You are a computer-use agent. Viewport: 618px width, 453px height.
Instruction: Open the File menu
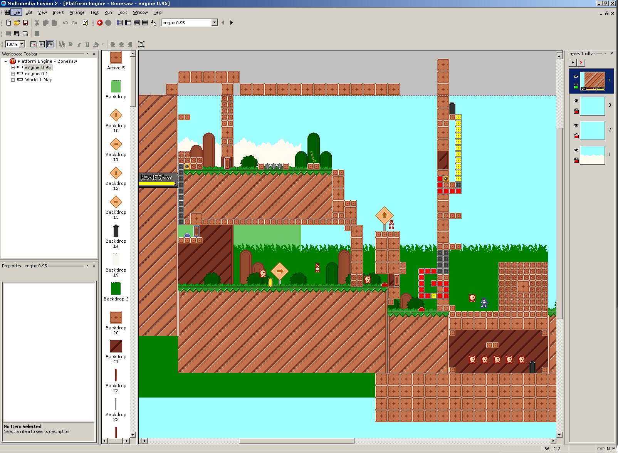(x=17, y=12)
